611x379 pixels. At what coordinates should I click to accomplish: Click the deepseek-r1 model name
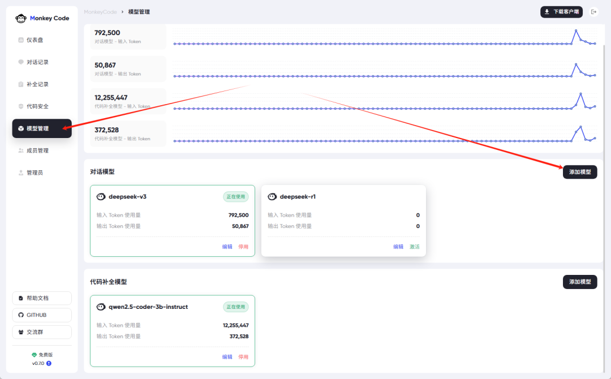pos(298,197)
